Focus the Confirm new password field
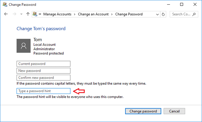 tap(43, 78)
